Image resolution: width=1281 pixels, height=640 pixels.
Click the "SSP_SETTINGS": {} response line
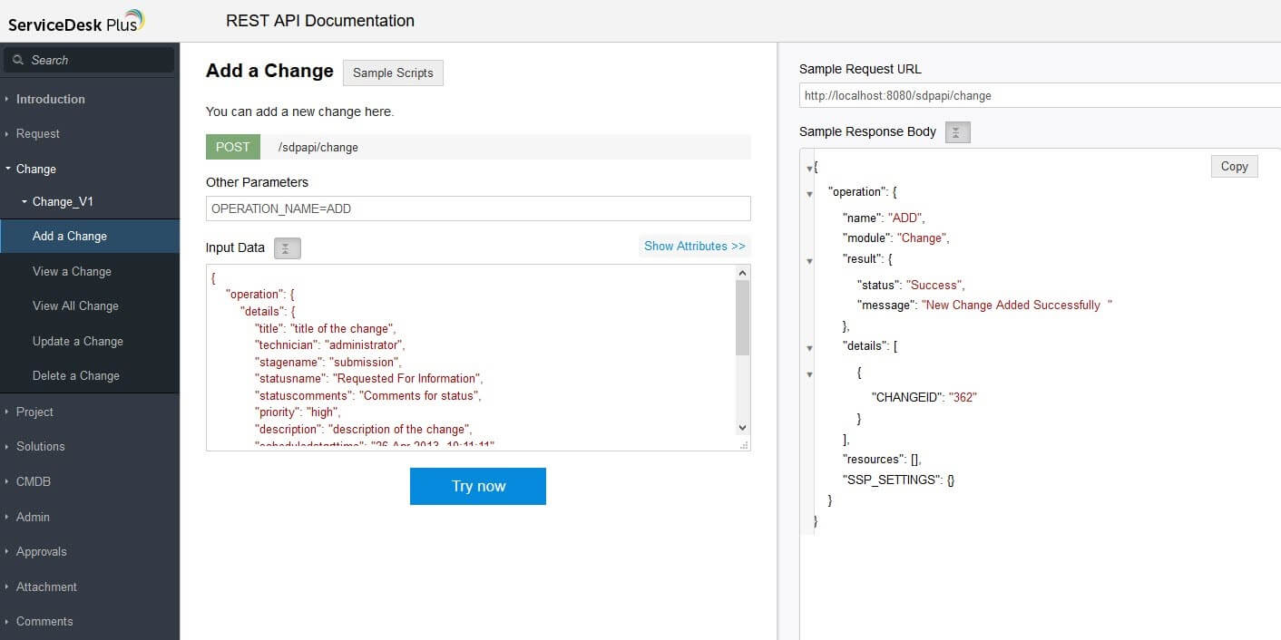click(898, 480)
